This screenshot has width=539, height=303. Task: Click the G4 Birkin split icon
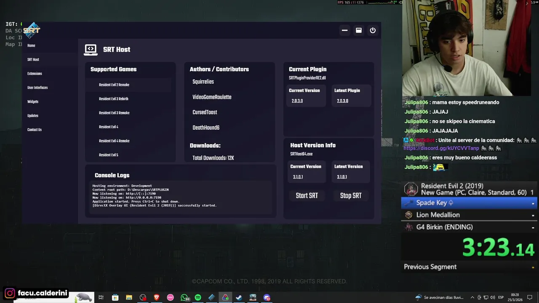[x=408, y=227]
